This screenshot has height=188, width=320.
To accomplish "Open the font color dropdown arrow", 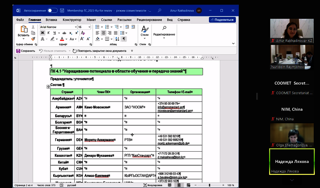I will [66, 39].
